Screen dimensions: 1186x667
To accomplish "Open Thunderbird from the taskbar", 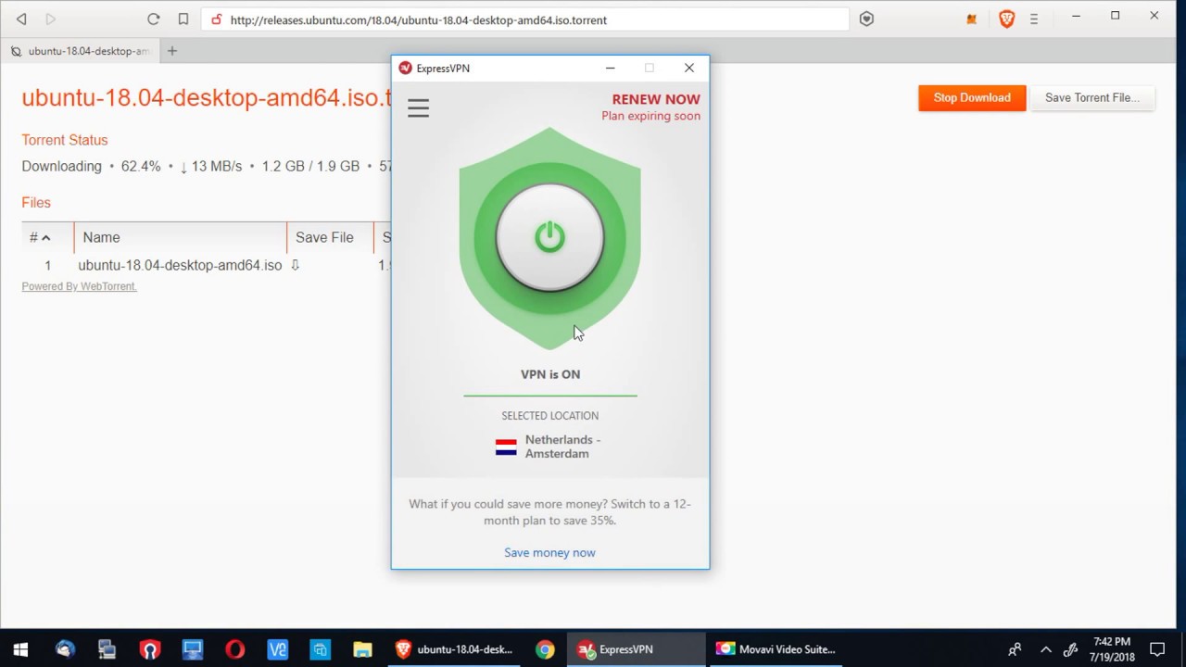I will click(x=64, y=649).
